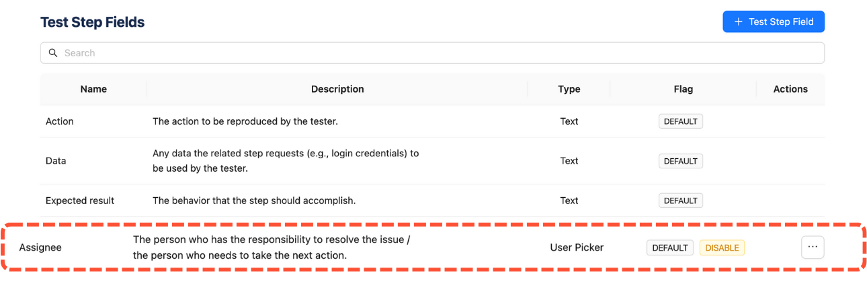The height and width of the screenshot is (287, 867).
Task: Select the Expected result row name
Action: (80, 200)
